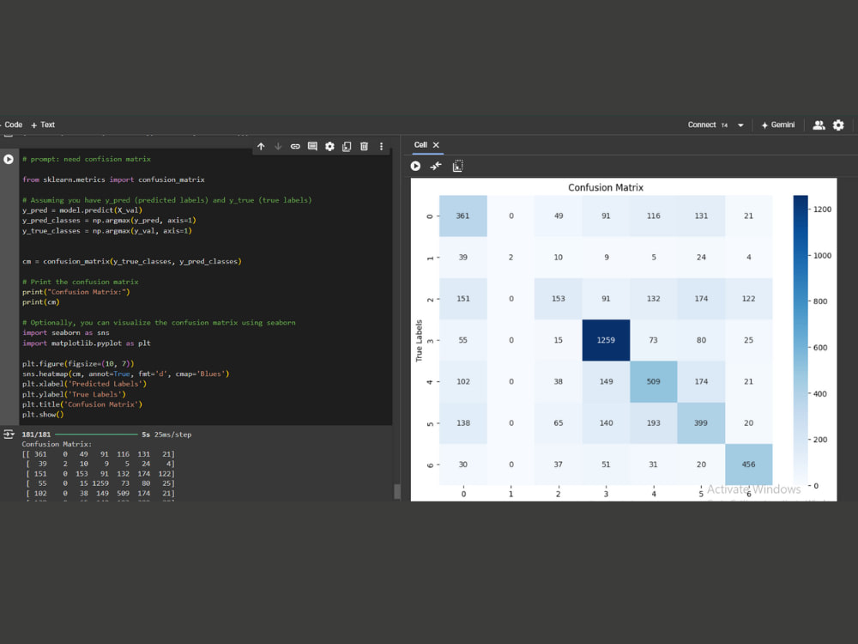Click the 399 heatmap cell

click(701, 422)
